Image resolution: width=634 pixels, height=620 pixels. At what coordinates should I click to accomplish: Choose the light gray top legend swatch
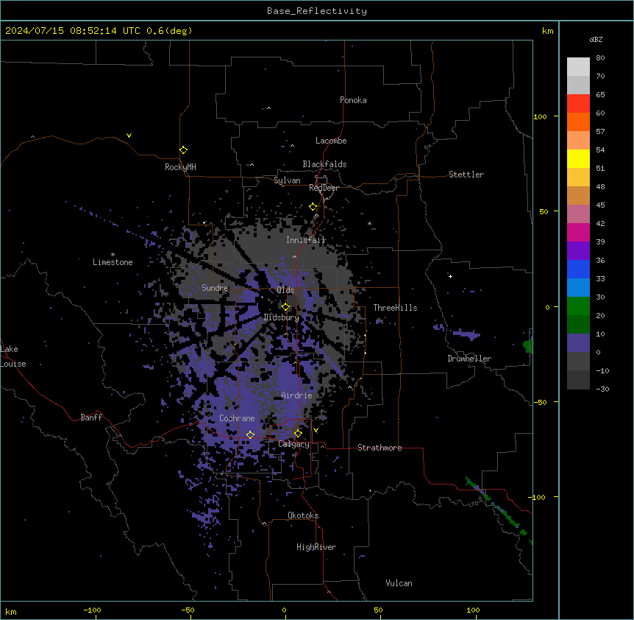pyautogui.click(x=578, y=67)
